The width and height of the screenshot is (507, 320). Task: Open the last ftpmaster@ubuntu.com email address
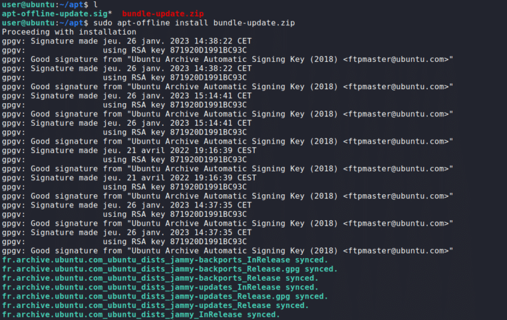click(x=398, y=250)
